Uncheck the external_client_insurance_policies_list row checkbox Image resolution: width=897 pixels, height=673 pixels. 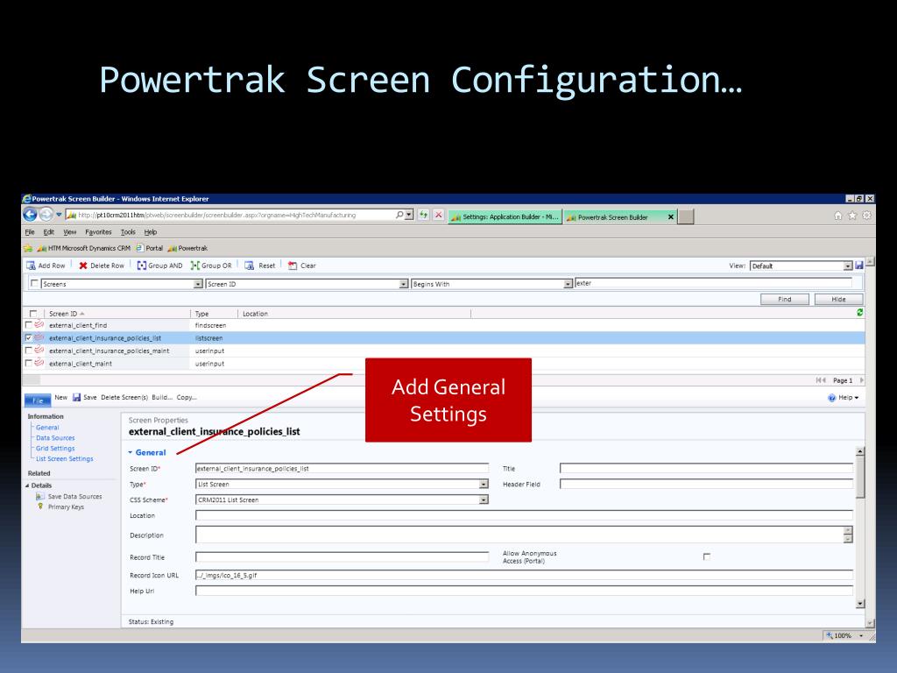coord(29,337)
